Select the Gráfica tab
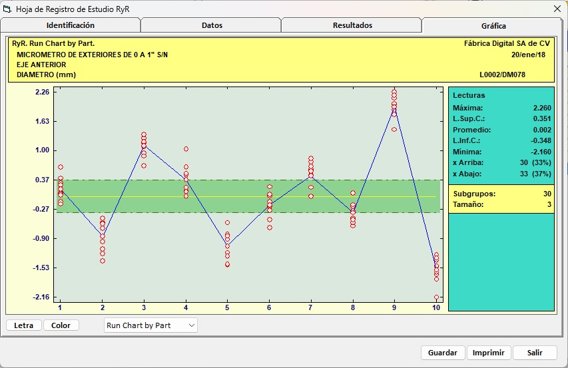Viewport: 568px width, 368px height. click(493, 26)
